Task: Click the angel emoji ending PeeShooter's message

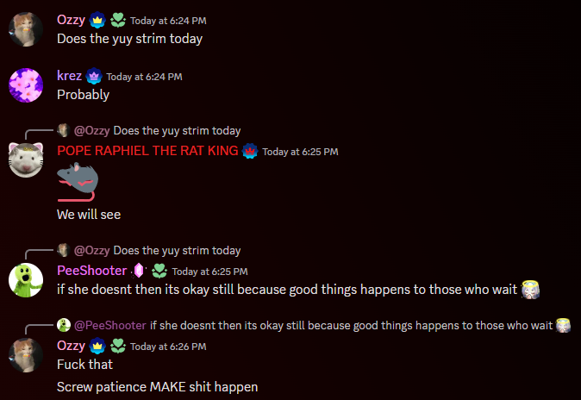Action: pyautogui.click(x=530, y=290)
